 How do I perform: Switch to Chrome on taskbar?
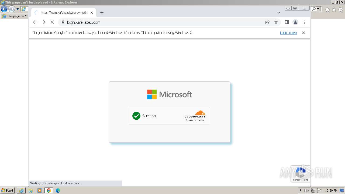tap(49, 190)
